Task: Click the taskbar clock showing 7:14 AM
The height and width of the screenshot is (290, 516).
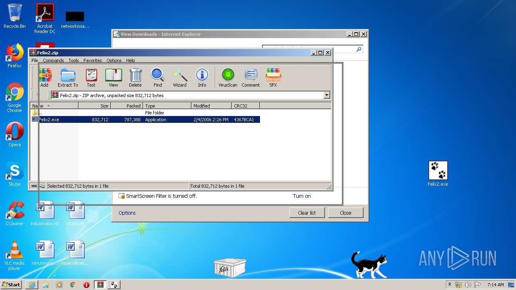Action: tap(495, 285)
